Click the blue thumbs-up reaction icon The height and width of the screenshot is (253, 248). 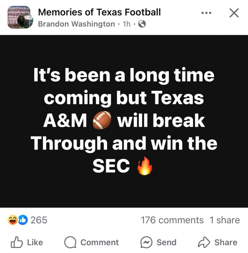click(x=23, y=220)
